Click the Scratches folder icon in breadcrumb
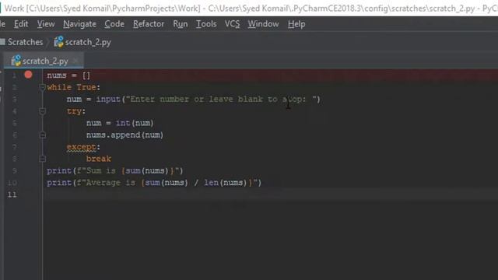This screenshot has width=498, height=280. [x=2, y=42]
